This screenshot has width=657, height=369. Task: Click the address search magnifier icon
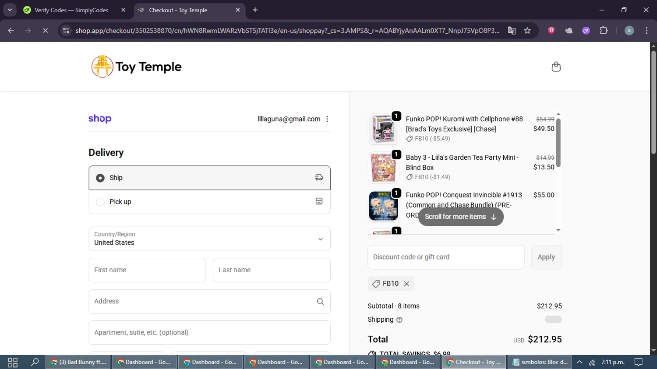click(320, 301)
